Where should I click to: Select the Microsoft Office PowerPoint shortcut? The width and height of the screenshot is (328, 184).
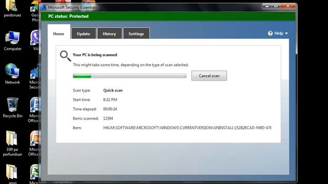click(x=34, y=144)
